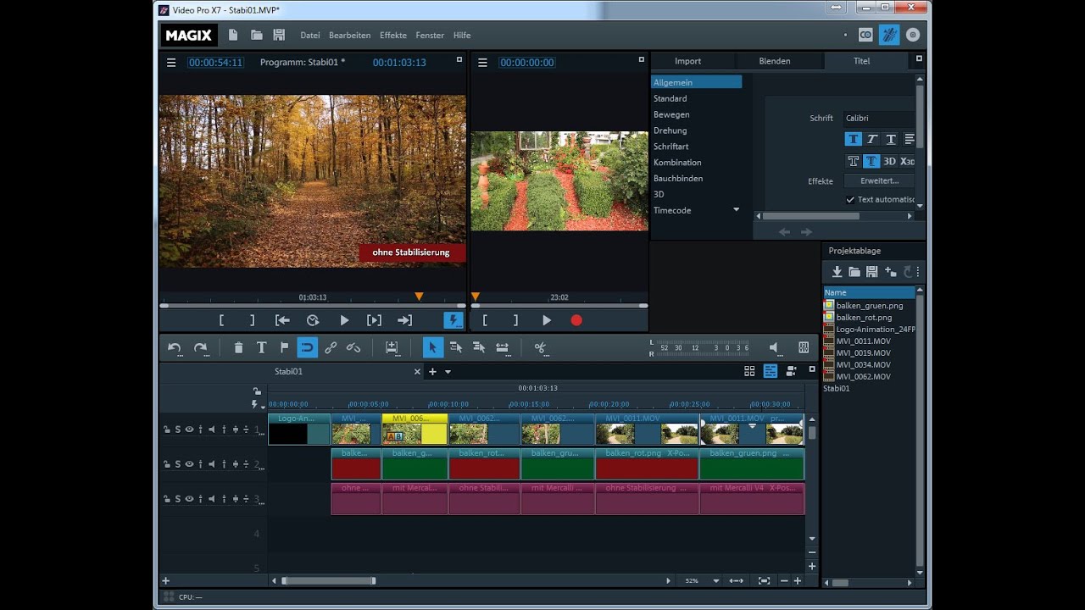Open a project with the folder icon

[256, 35]
